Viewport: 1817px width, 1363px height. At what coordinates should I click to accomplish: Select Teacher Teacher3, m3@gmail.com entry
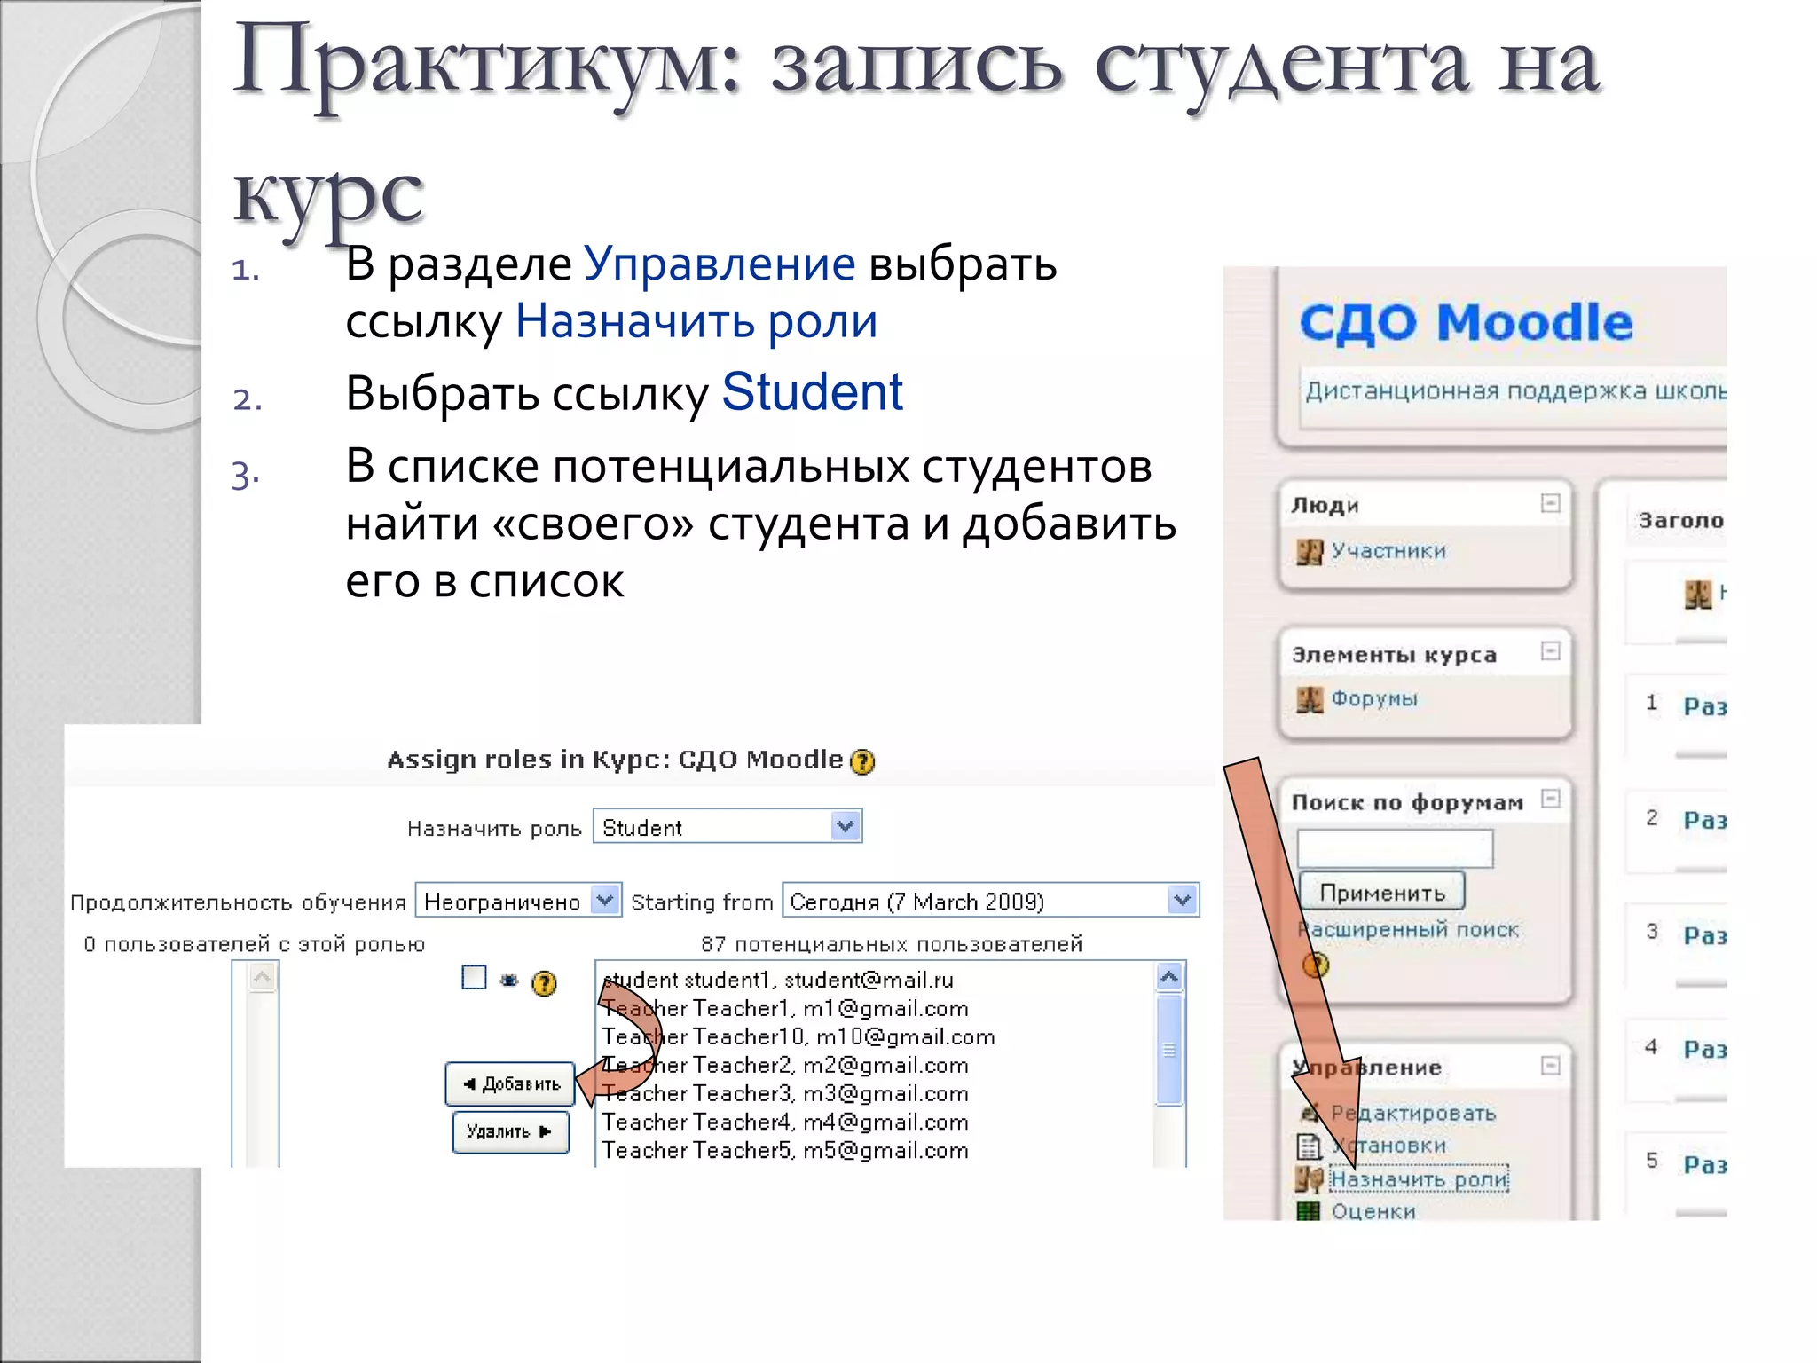pyautogui.click(x=785, y=1093)
